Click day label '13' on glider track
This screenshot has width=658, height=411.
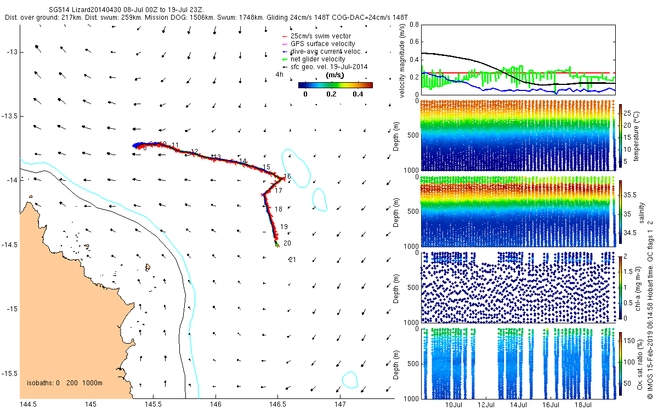217,157
